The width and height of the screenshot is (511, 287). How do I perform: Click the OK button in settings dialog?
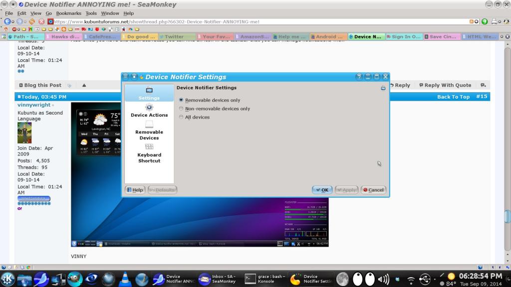click(322, 190)
